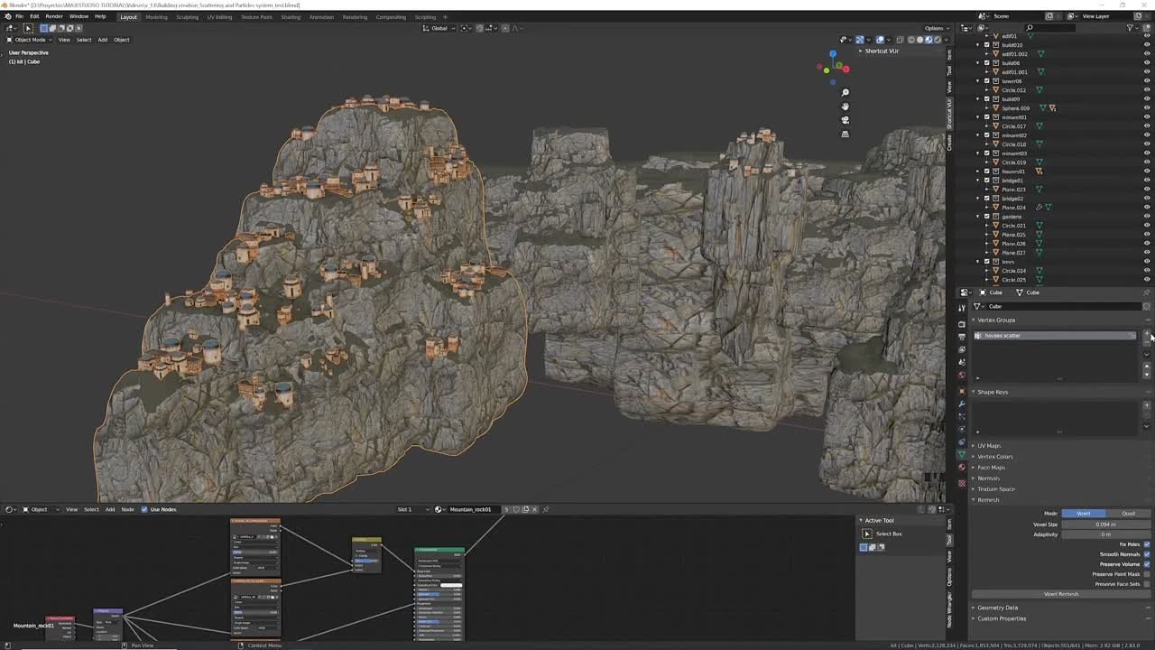
Task: Open Object Data green triangle tab
Action: (x=962, y=455)
